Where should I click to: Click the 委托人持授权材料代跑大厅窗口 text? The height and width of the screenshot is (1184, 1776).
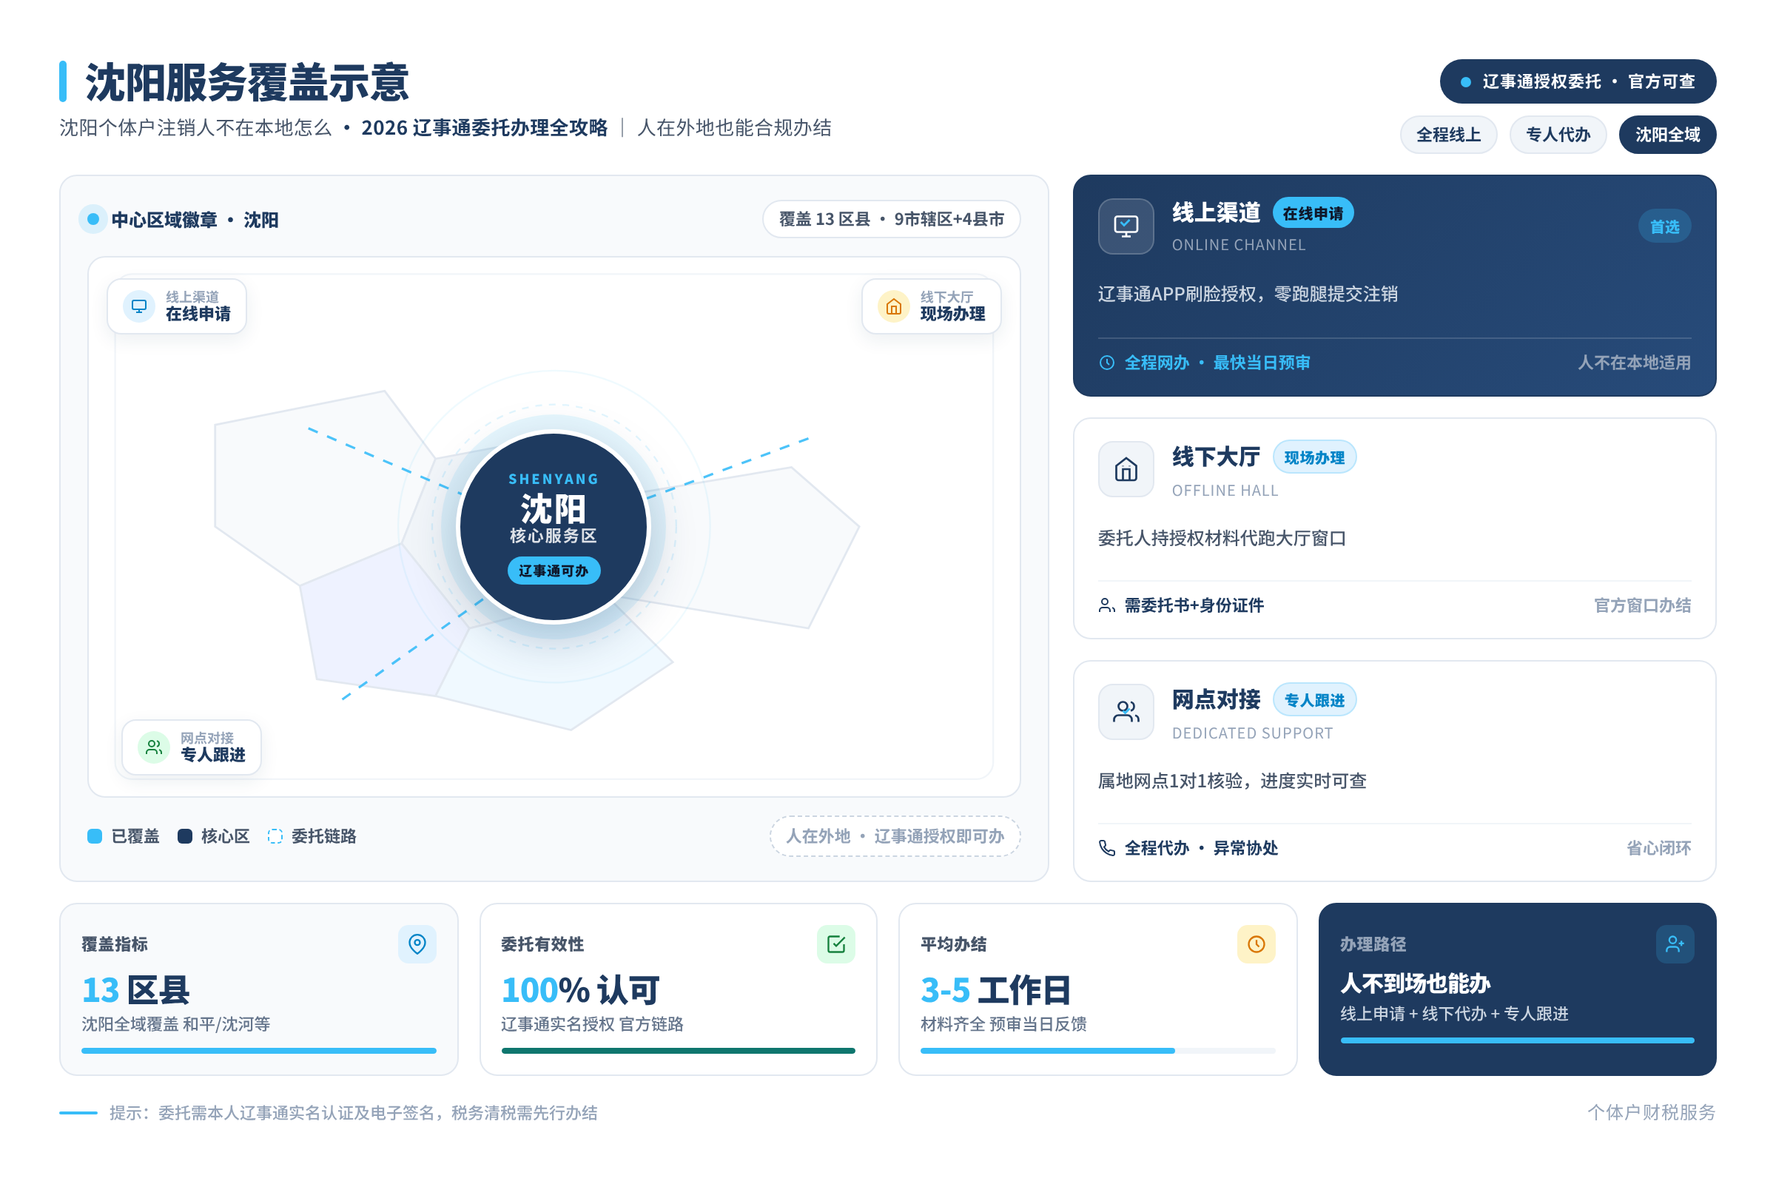(x=1221, y=539)
